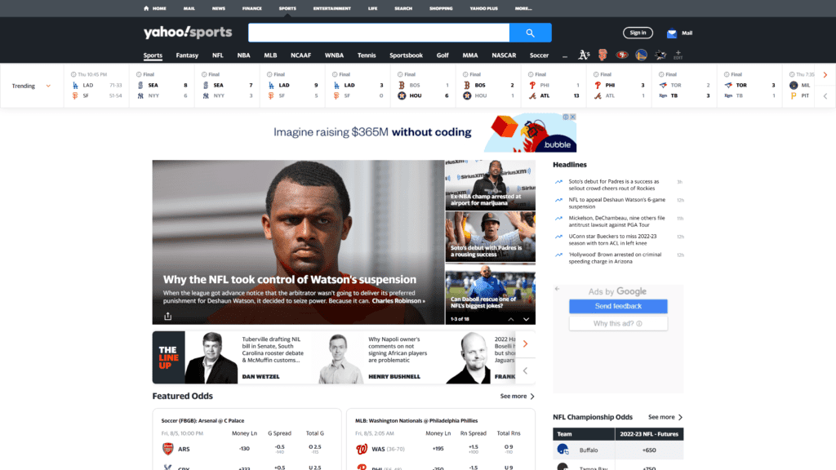
Task: Open the Tennis tab
Action: click(x=367, y=55)
